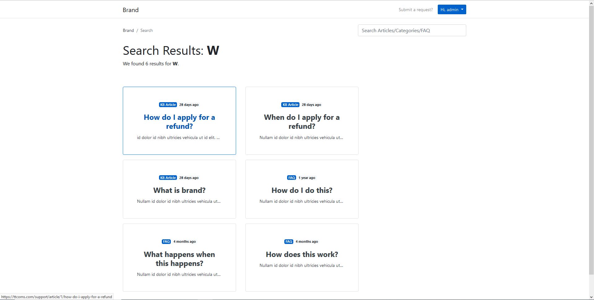Click FAQ badge above "How do I do this?"

pyautogui.click(x=291, y=178)
